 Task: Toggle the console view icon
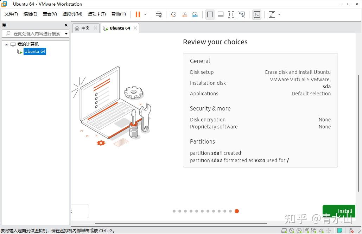point(257,14)
